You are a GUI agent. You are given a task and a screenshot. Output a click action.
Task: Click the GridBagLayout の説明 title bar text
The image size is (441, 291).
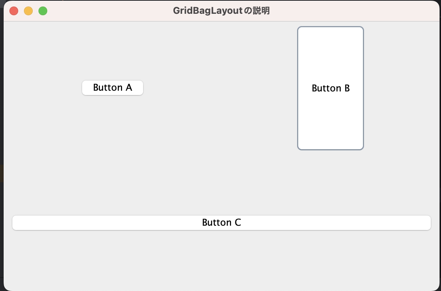click(222, 11)
